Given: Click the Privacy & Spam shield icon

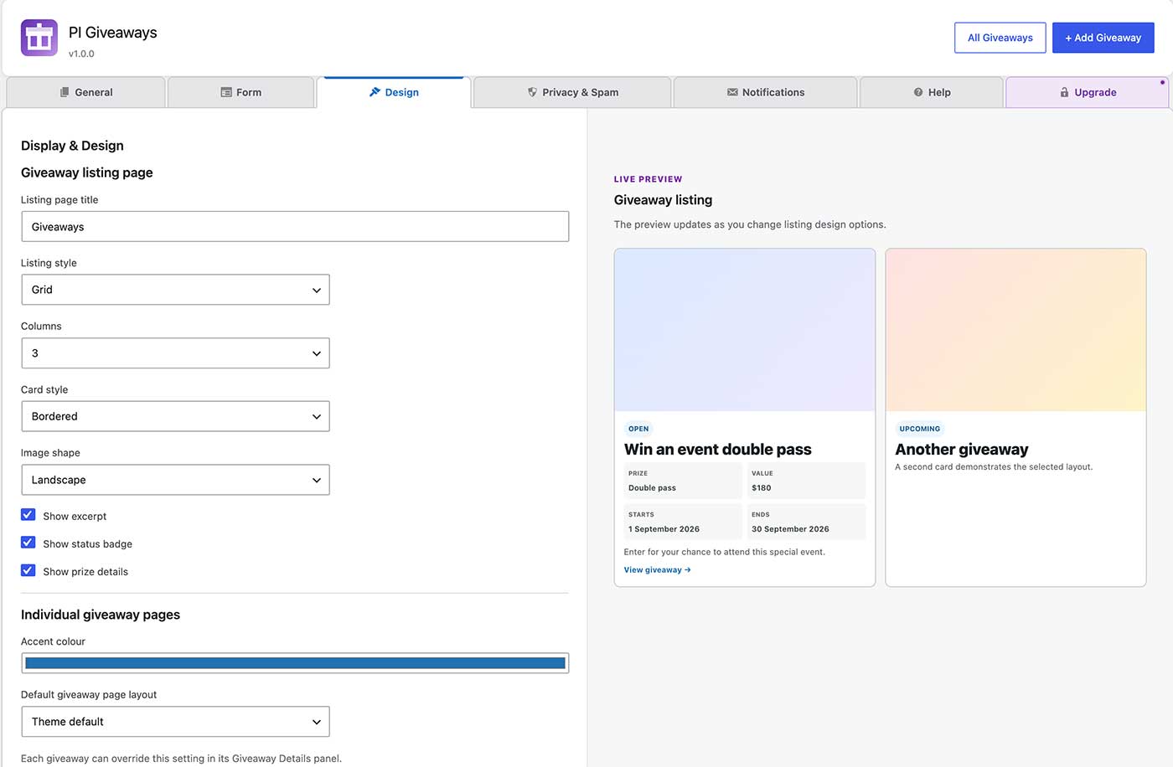Looking at the screenshot, I should 532,92.
